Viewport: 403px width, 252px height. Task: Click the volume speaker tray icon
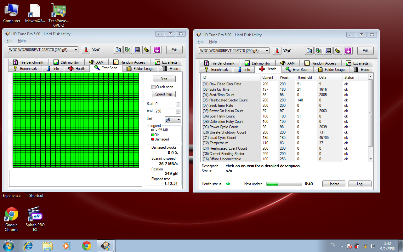(x=372, y=246)
